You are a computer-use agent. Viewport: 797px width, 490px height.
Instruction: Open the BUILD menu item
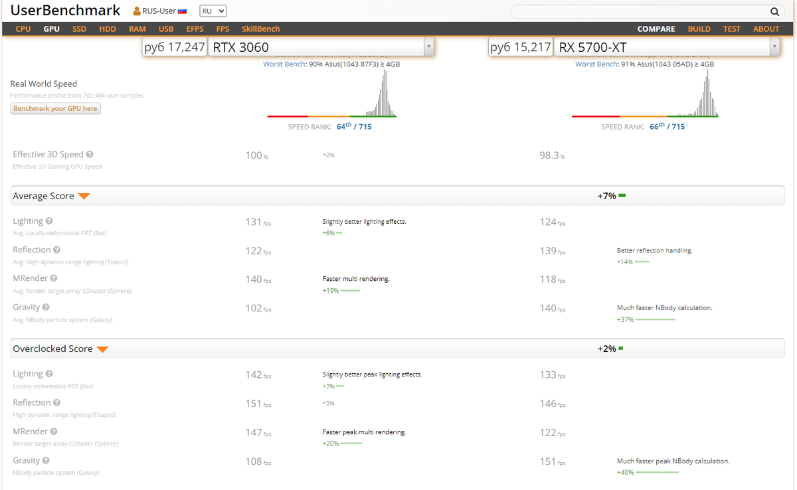699,29
